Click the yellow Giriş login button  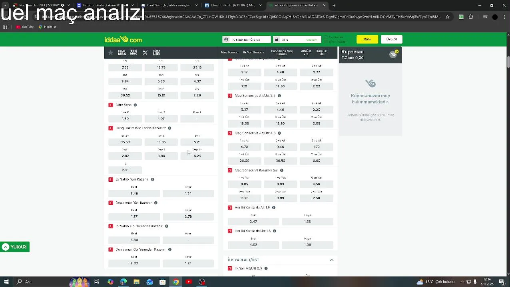tap(367, 39)
